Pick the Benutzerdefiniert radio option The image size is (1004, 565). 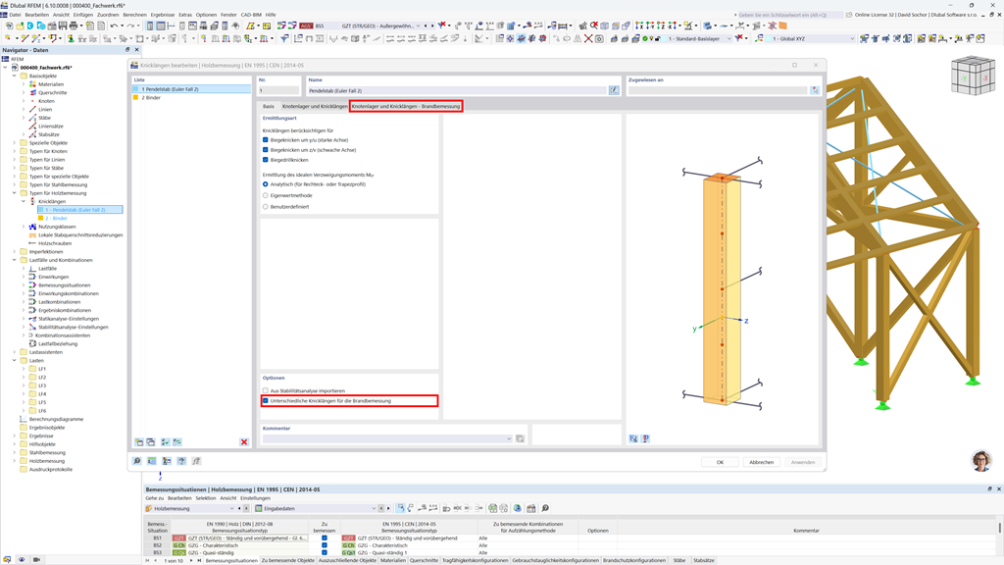click(265, 206)
